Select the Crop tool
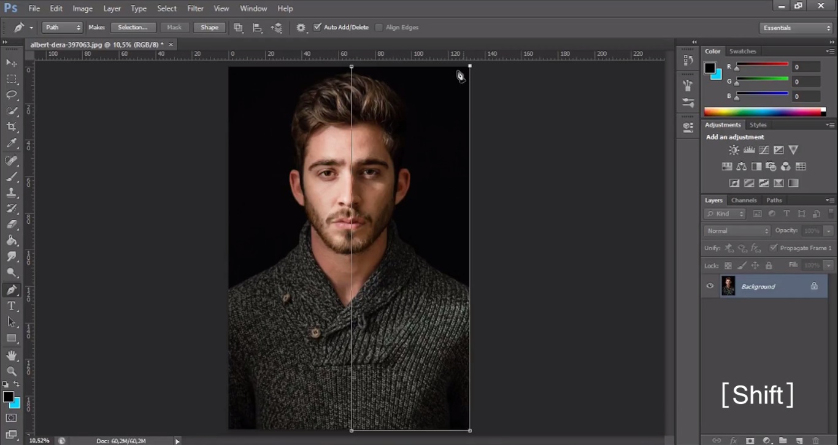838x445 pixels. [12, 127]
